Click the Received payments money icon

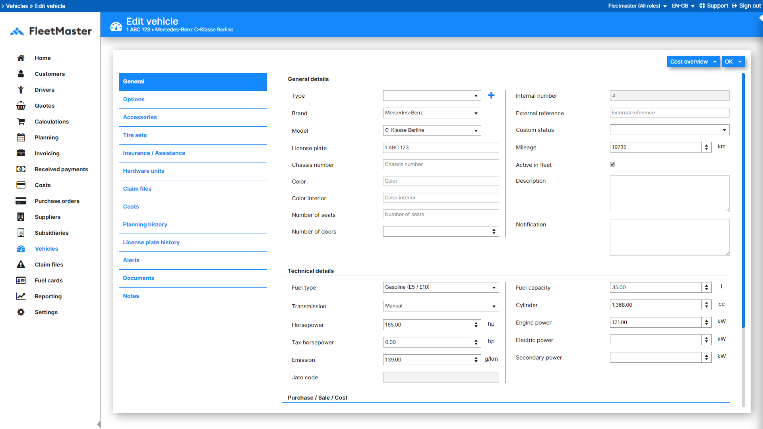(21, 169)
